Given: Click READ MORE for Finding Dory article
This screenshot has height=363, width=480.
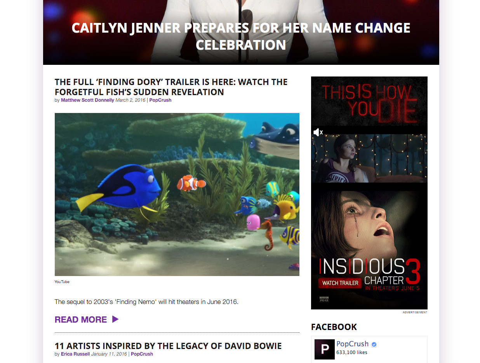Looking at the screenshot, I should [x=81, y=320].
